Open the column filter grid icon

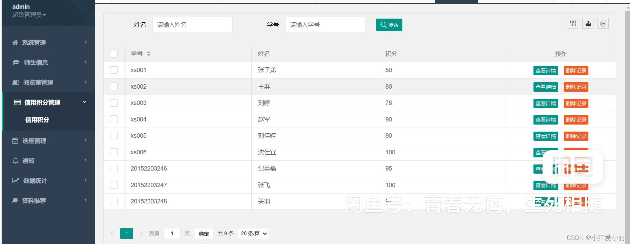[x=573, y=24]
